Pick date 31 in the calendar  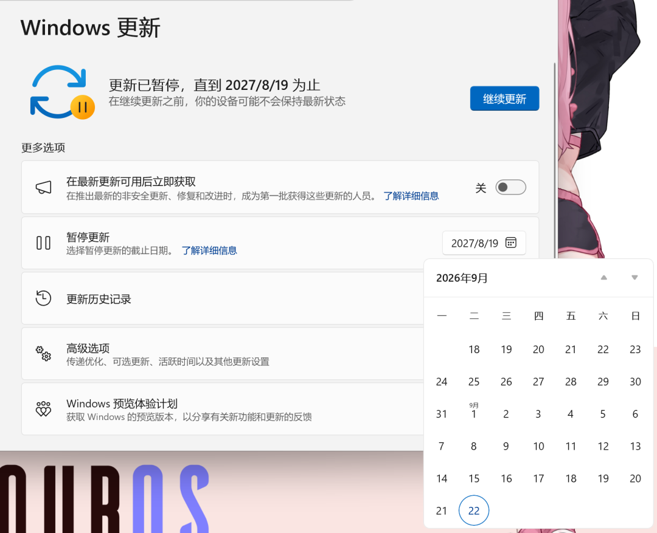click(442, 414)
